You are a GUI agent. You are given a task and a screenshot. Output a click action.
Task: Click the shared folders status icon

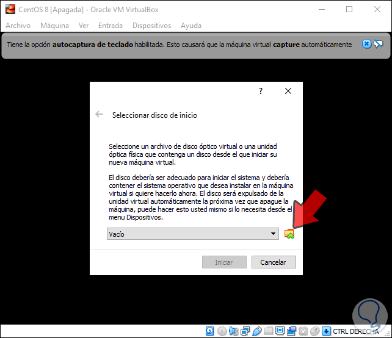pyautogui.click(x=269, y=331)
